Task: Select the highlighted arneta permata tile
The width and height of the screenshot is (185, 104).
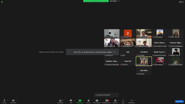Action: coord(144,61)
